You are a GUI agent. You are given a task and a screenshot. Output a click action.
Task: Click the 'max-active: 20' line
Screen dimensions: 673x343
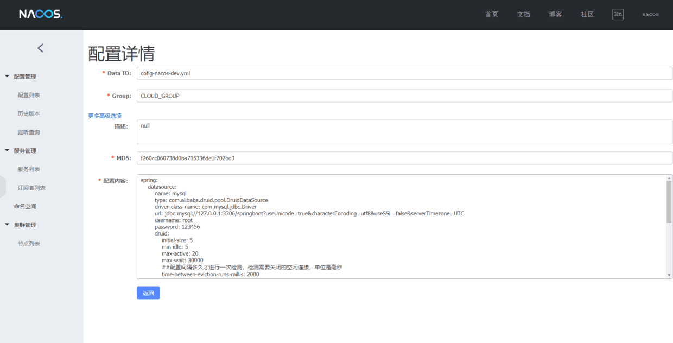[x=180, y=254]
